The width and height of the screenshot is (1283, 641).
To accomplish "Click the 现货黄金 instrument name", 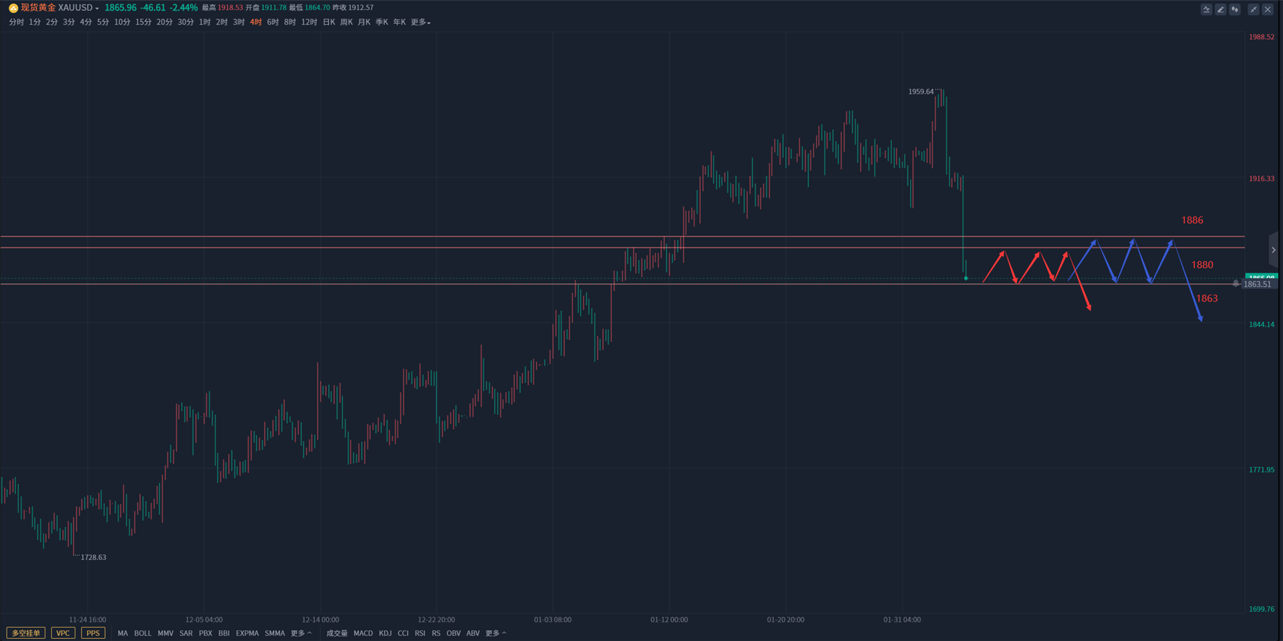I will [x=38, y=8].
